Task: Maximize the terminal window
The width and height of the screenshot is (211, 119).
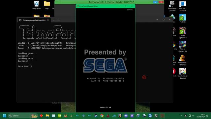Action: coord(164,20)
